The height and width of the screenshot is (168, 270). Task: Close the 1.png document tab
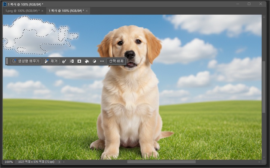42,11
